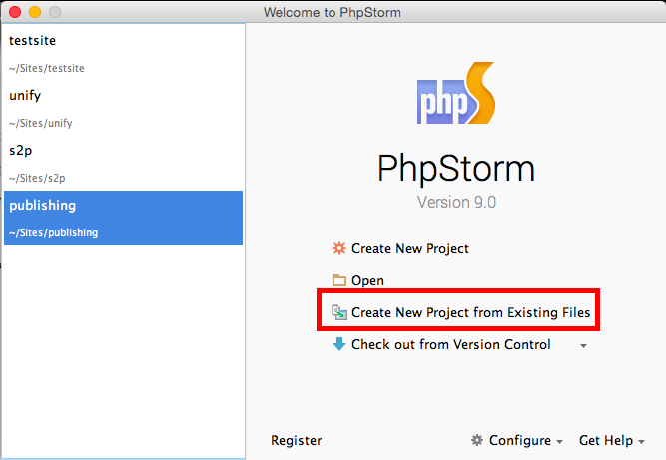This screenshot has height=460, width=666.
Task: Click the icon for Create New Project from Existing Files
Action: point(339,312)
